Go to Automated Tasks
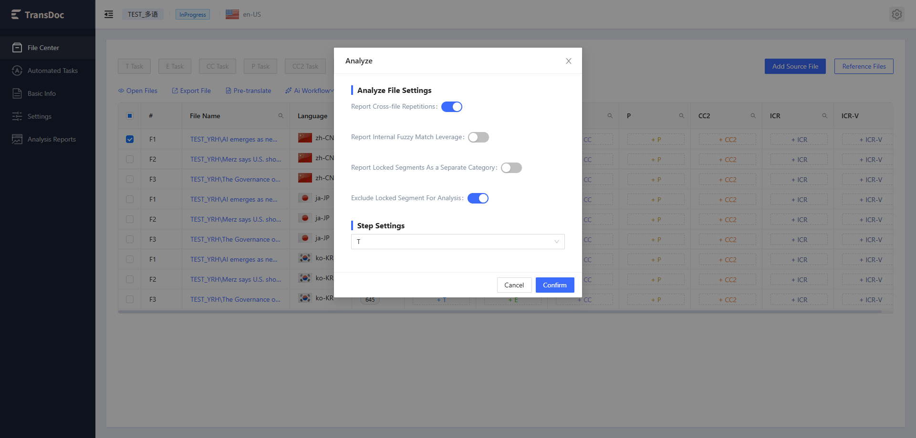The width and height of the screenshot is (916, 438). (48, 71)
